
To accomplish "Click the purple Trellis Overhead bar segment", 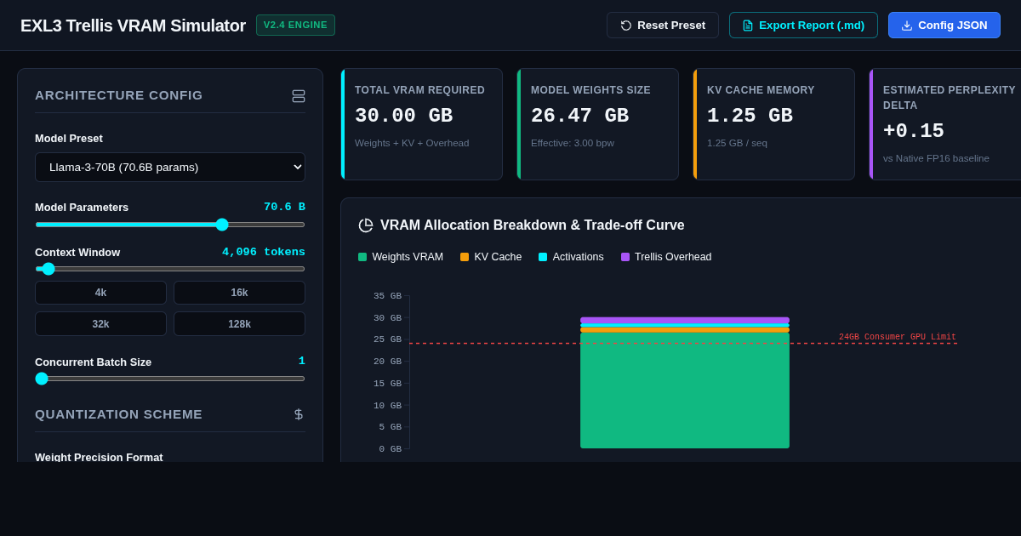I will coord(685,320).
